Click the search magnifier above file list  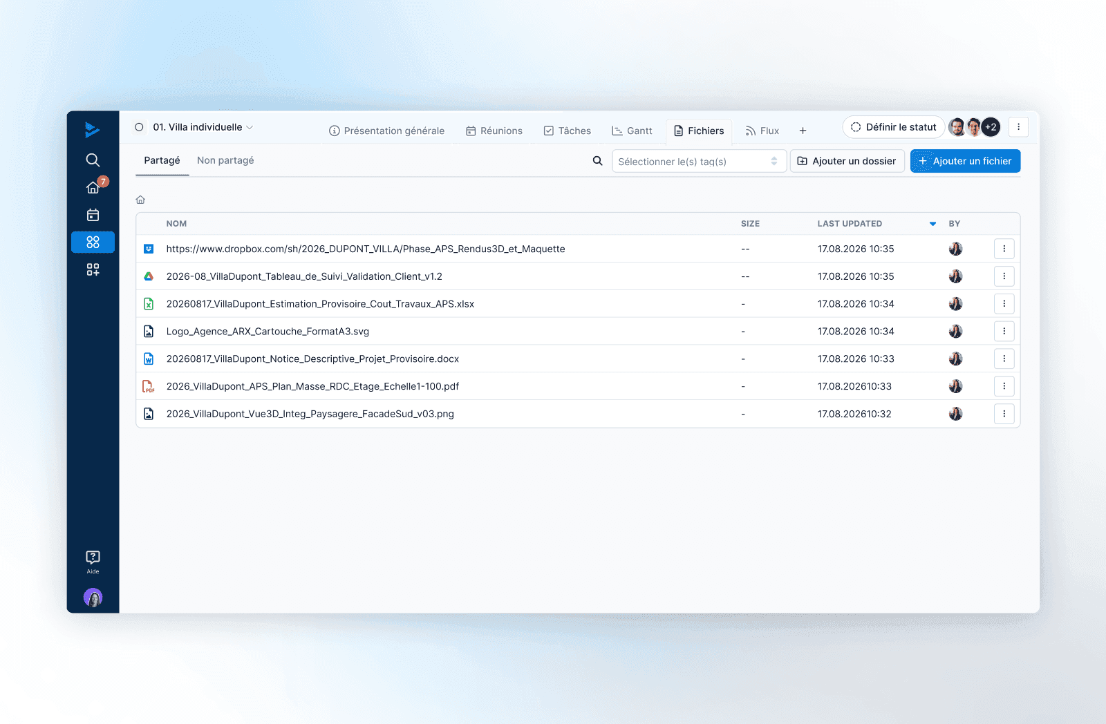(598, 161)
